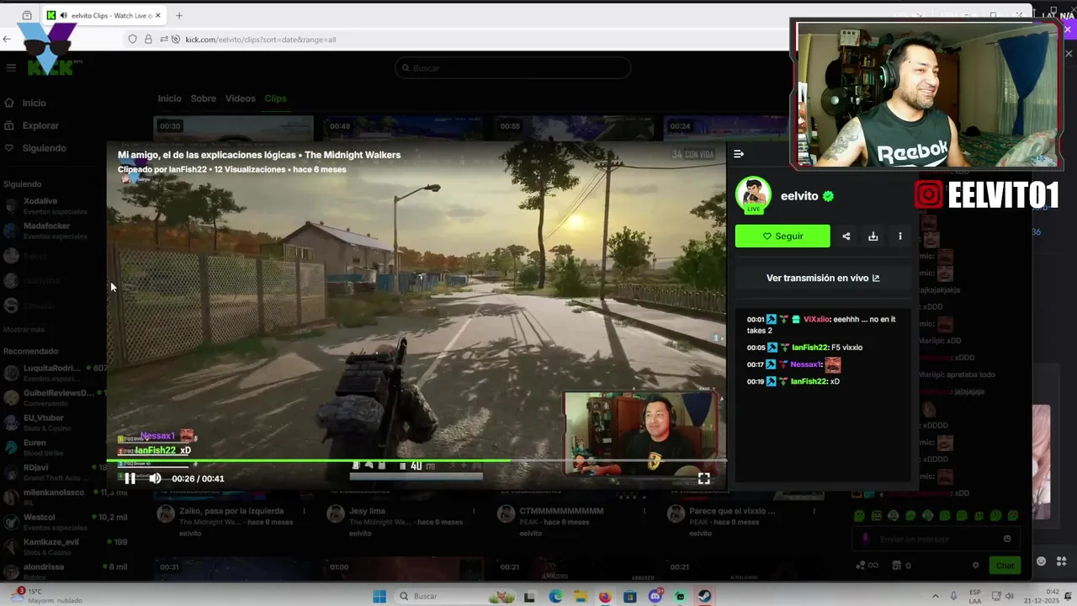Image resolution: width=1077 pixels, height=606 pixels.
Task: Open the tracking protection shield icon
Action: point(132,40)
